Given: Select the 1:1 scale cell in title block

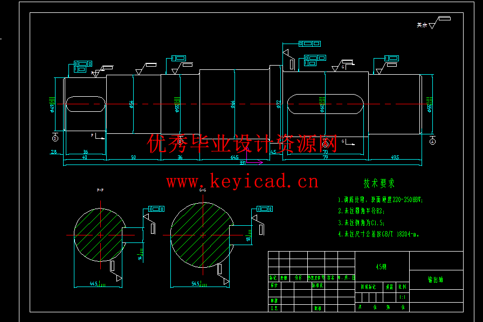Looking at the screenshot, I should pos(403,297).
